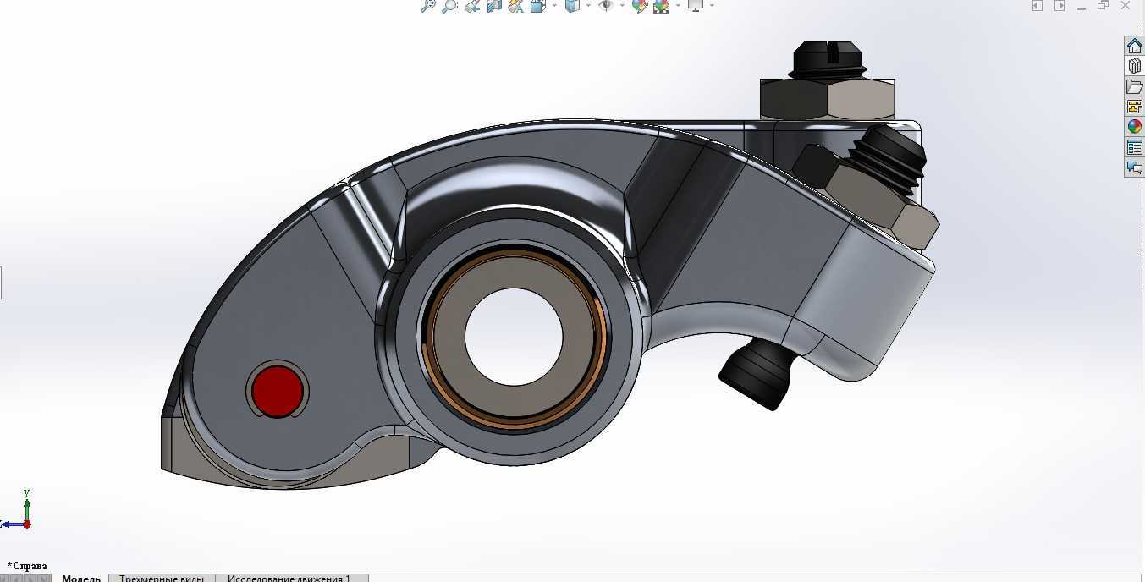Switch to the Трехмерные виды tab
The image size is (1145, 582).
click(x=162, y=578)
